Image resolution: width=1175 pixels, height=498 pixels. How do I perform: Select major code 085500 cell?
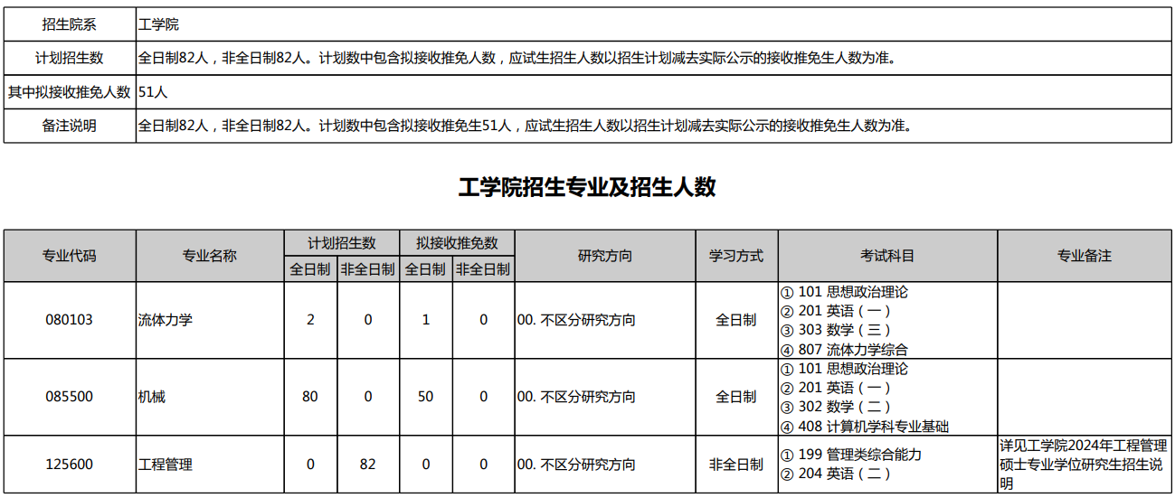(70, 397)
